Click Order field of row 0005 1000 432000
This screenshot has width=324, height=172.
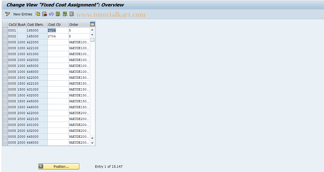click(x=79, y=60)
